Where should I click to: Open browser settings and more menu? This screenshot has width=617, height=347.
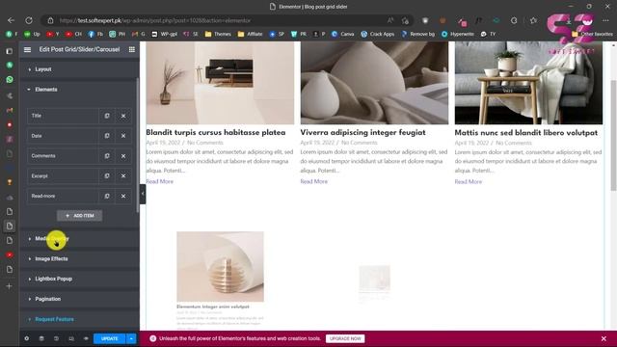click(x=605, y=20)
